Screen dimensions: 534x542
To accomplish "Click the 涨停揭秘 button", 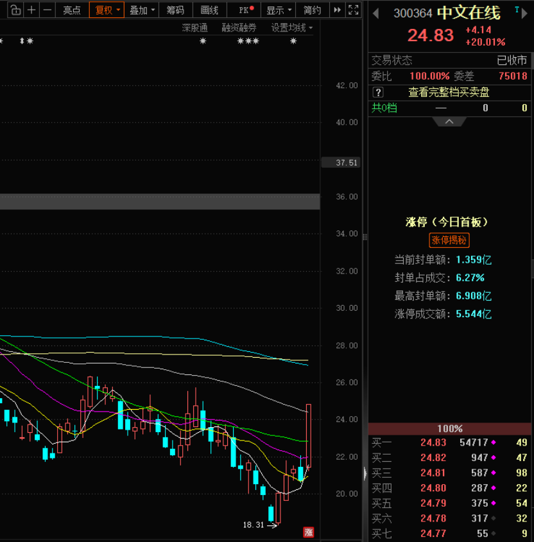I will coord(449,240).
